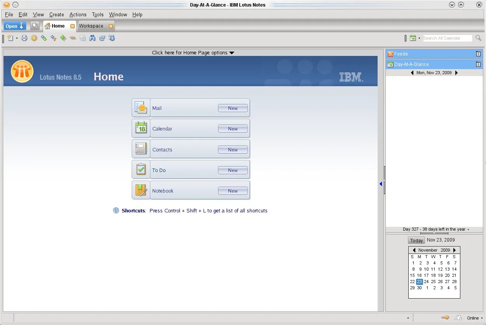Click the thumbnails icon next to Open

pyautogui.click(x=35, y=26)
